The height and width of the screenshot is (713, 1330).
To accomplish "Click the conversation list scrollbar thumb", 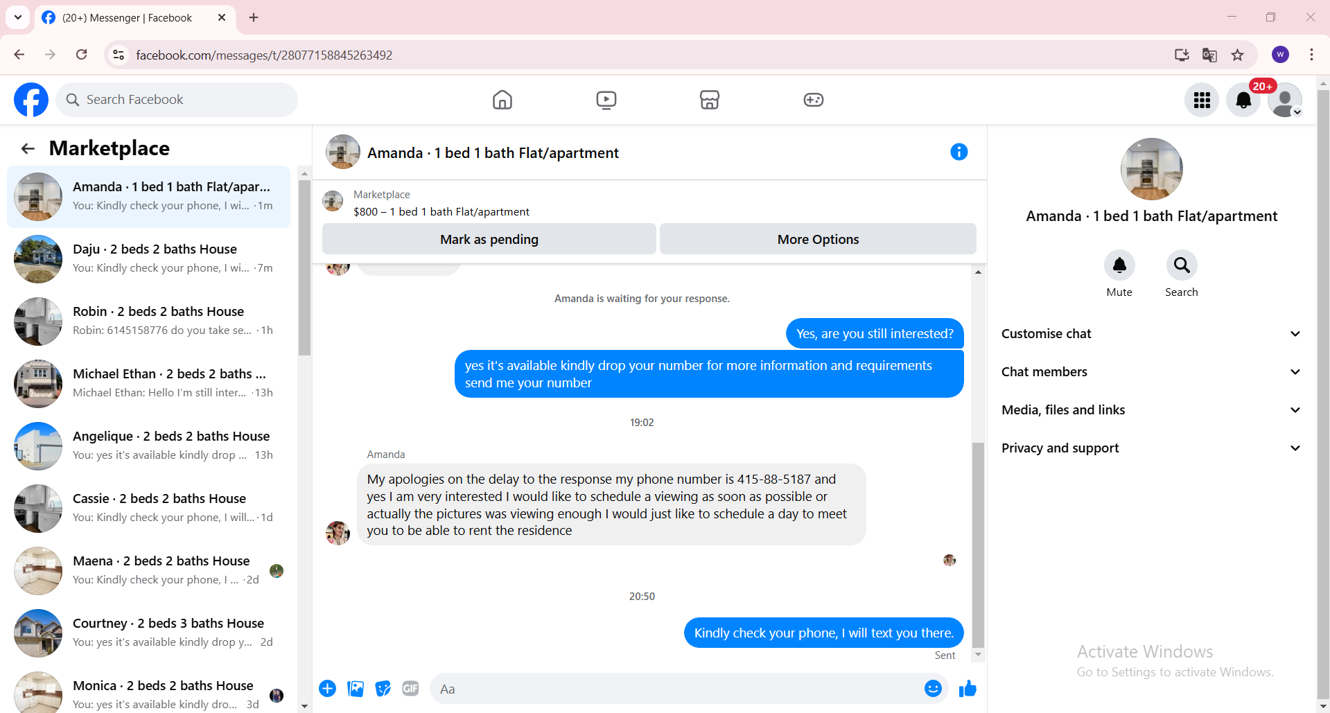I will pyautogui.click(x=304, y=267).
